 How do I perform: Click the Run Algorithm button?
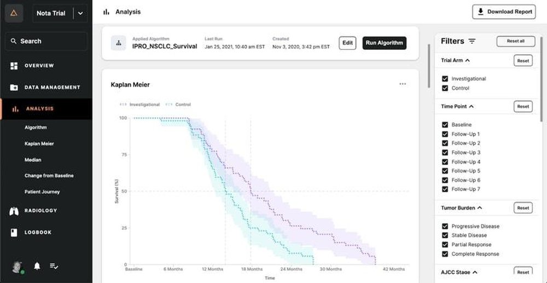pyautogui.click(x=385, y=43)
